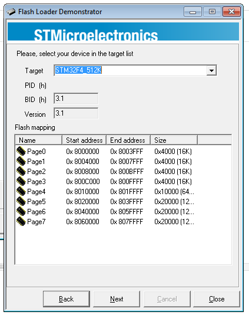Image resolution: width=249 pixels, height=315 pixels.
Task: Click end address 0x 8003FFF
Action: tap(127, 151)
